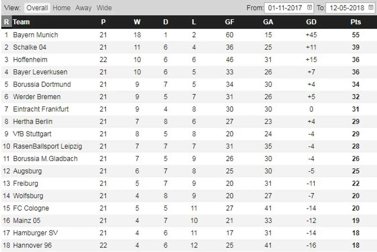Sort table by Pts column header

pyautogui.click(x=356, y=22)
